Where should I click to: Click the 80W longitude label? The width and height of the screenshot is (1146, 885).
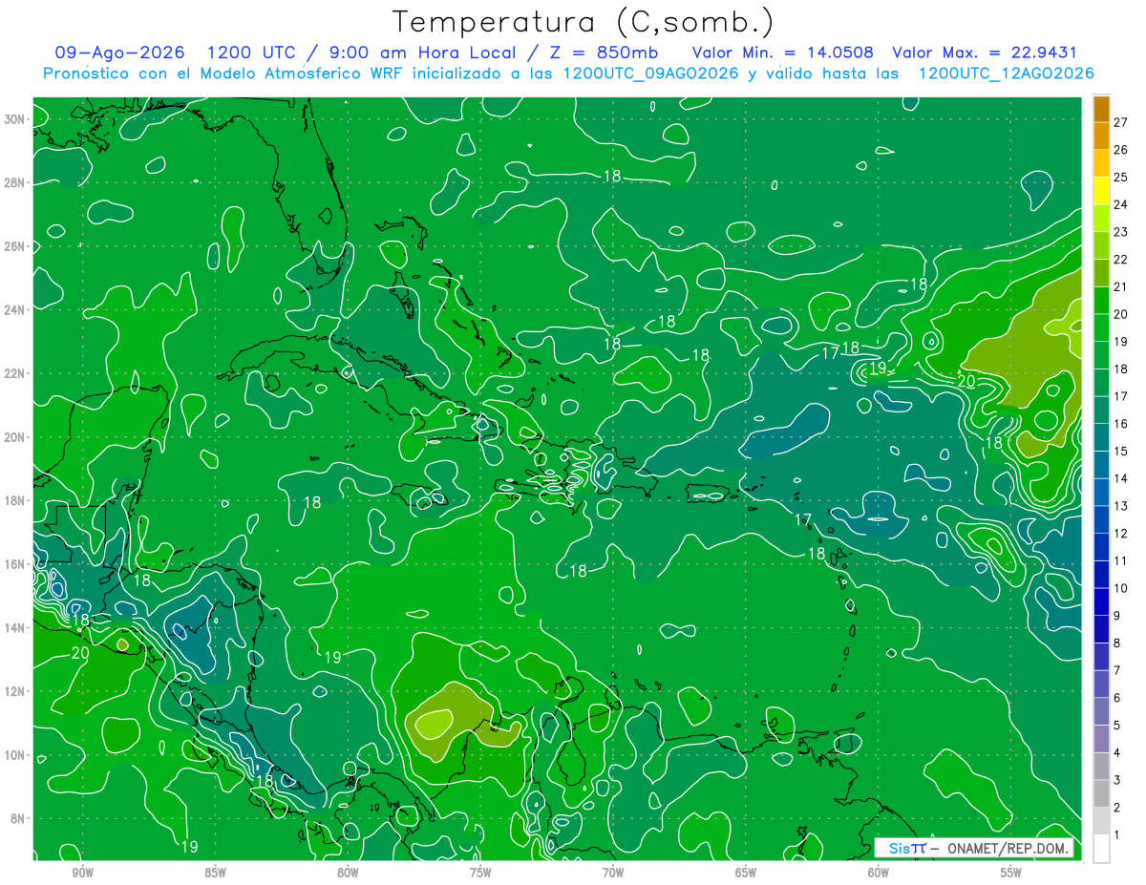(x=348, y=874)
